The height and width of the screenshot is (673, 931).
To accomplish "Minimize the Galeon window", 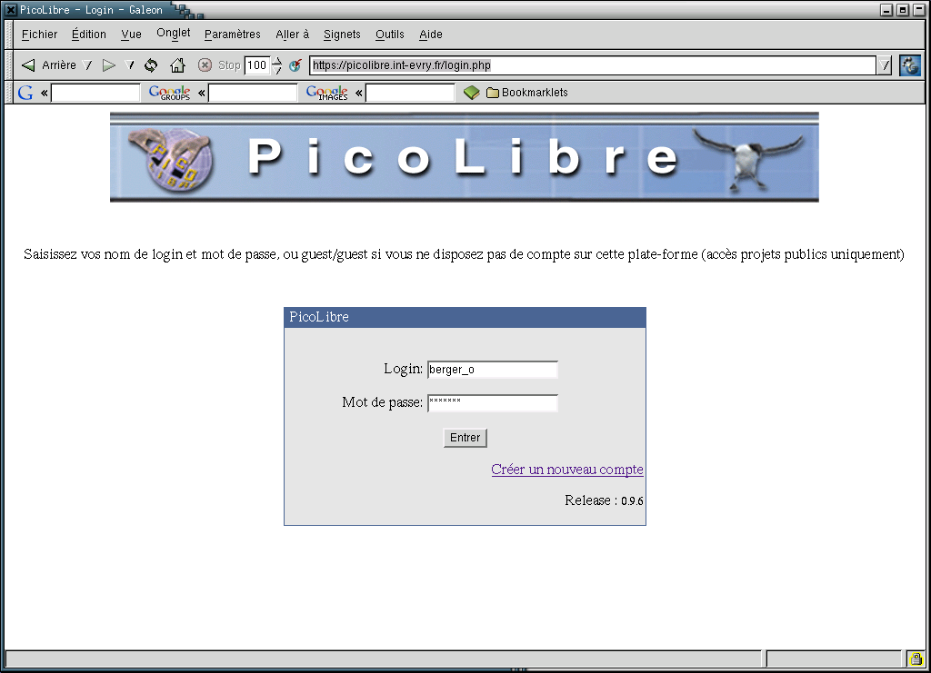I will [886, 10].
